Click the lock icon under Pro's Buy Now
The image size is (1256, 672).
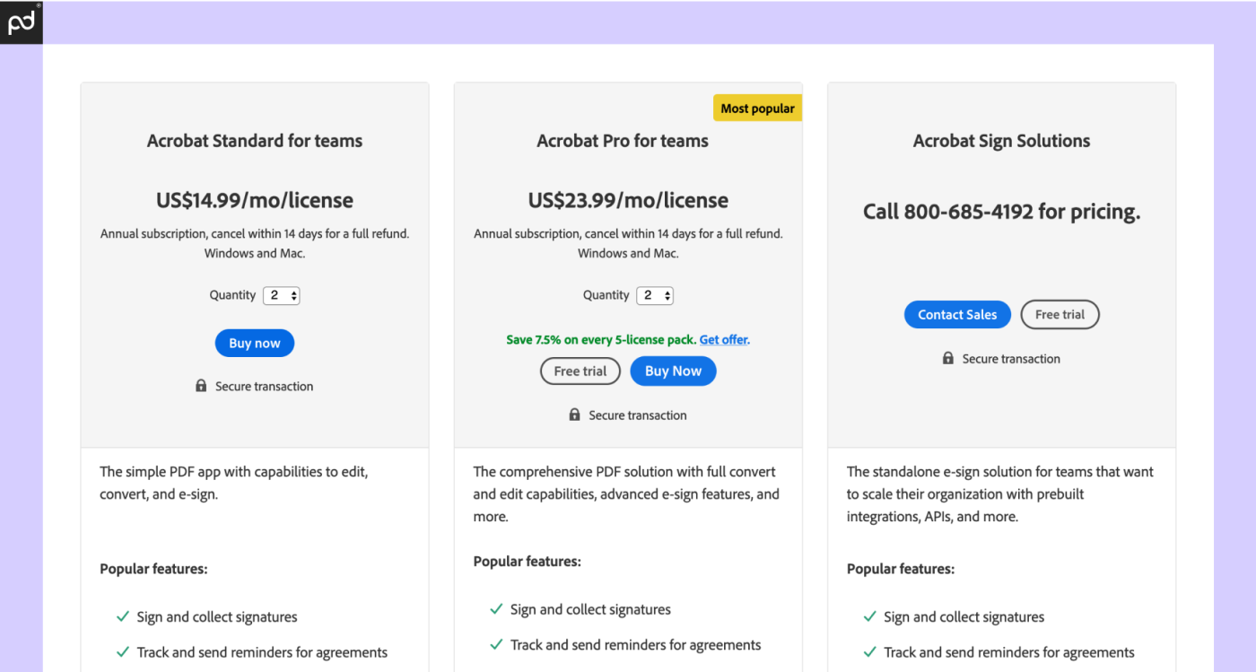pos(574,415)
